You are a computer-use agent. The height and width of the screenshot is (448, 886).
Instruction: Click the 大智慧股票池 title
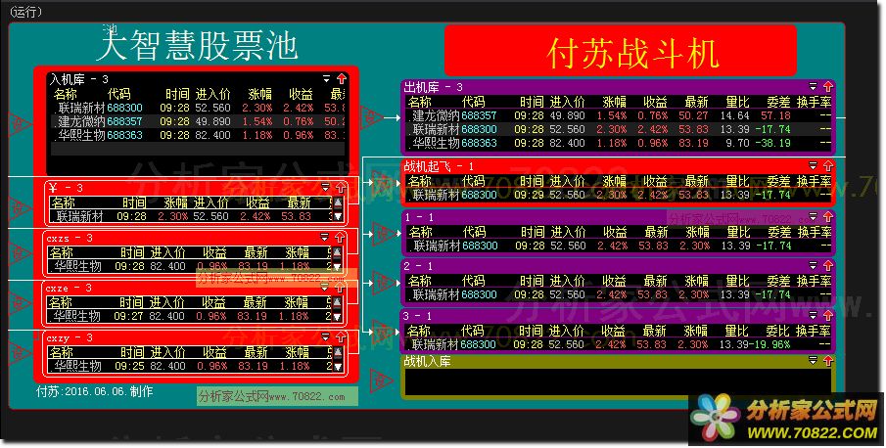point(197,45)
